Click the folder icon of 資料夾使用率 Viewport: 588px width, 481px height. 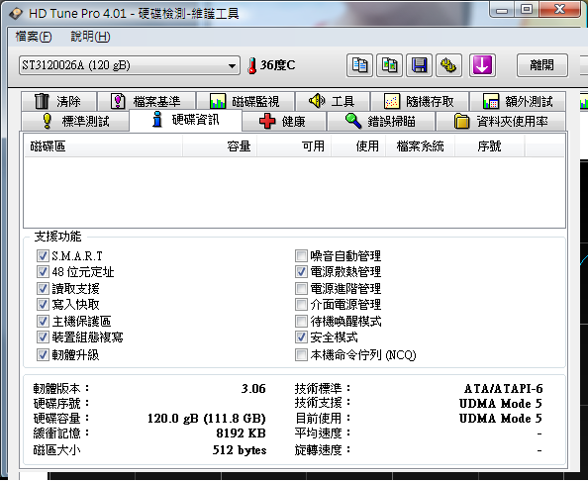(x=461, y=121)
